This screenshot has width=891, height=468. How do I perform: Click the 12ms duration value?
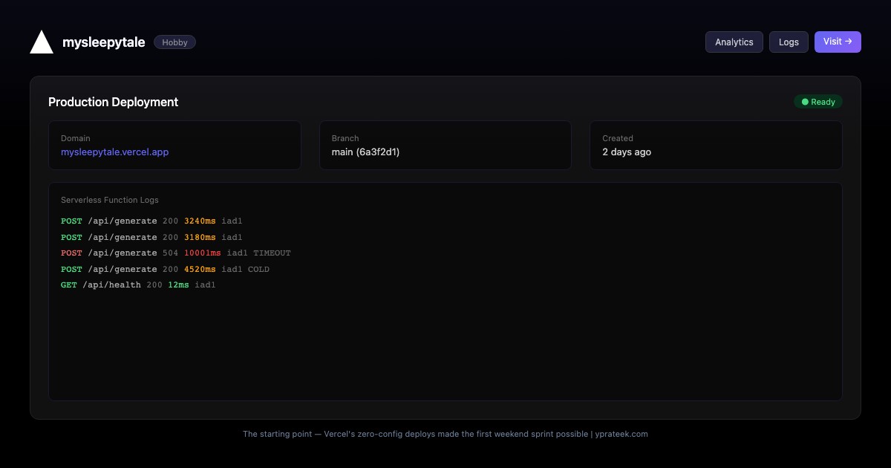click(178, 285)
